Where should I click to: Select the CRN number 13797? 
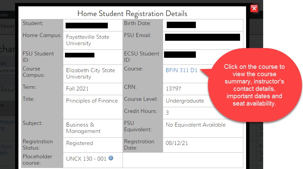[x=174, y=89]
